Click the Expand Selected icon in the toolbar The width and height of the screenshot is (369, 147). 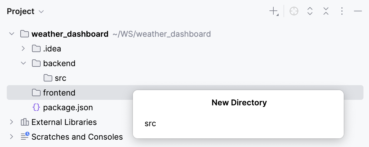310,12
